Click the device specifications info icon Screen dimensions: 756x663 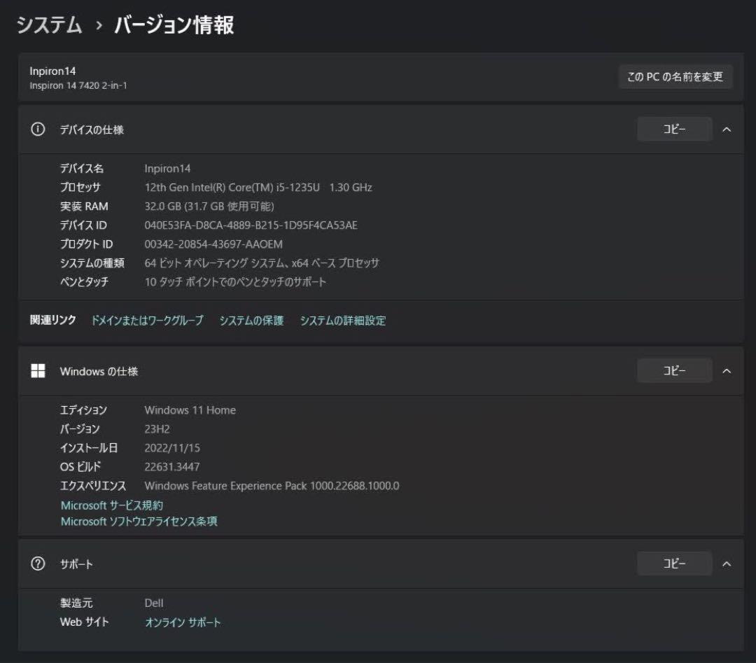[x=38, y=129]
